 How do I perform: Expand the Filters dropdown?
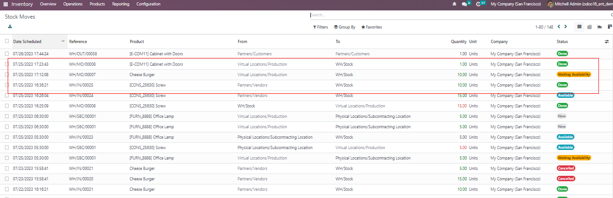320,27
